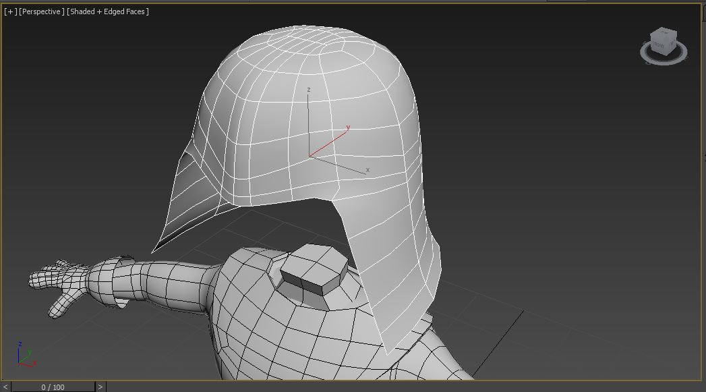Click the ViewCube front face
706x392 pixels.
tap(659, 45)
